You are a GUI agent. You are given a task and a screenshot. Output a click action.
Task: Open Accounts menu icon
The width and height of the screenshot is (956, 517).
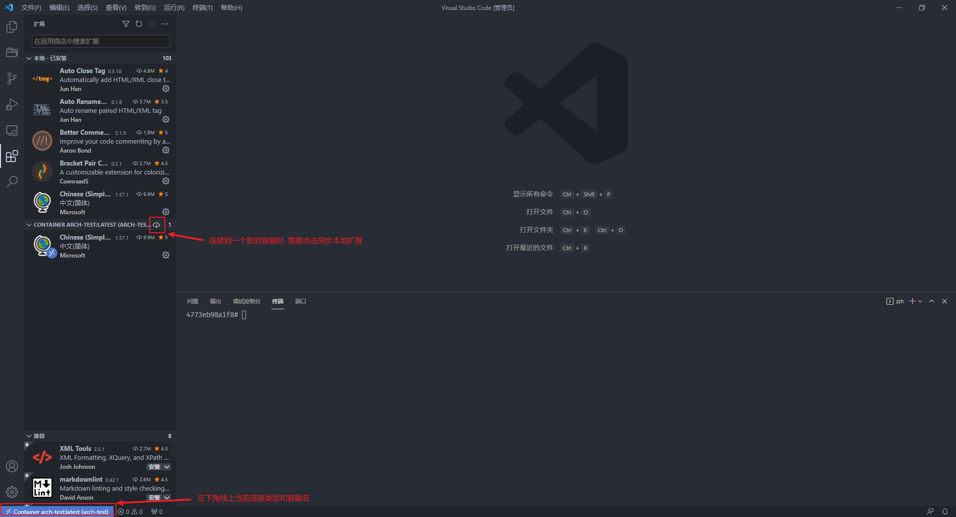click(x=12, y=466)
